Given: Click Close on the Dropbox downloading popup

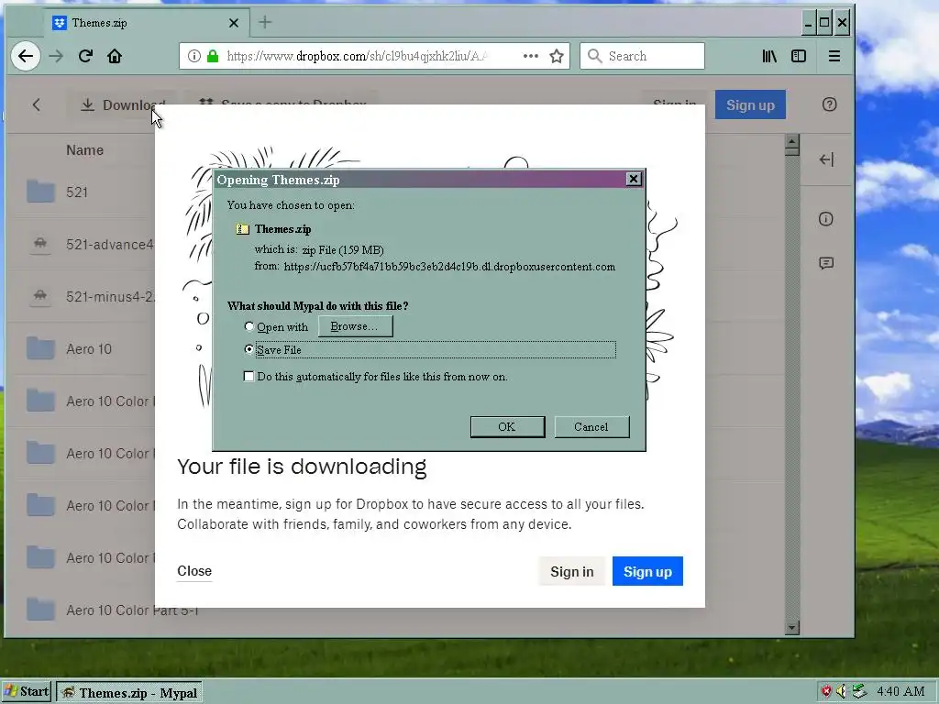Looking at the screenshot, I should tap(194, 571).
